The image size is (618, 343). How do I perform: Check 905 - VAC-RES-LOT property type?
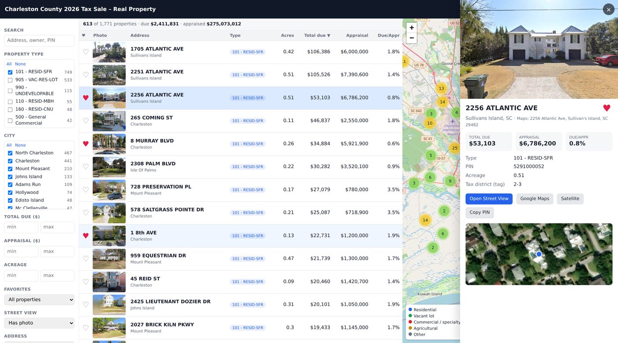[x=10, y=80]
